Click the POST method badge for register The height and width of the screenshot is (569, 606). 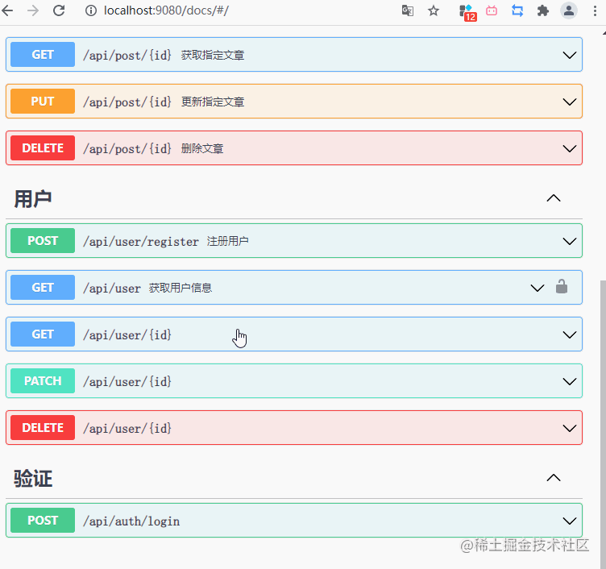tap(43, 241)
